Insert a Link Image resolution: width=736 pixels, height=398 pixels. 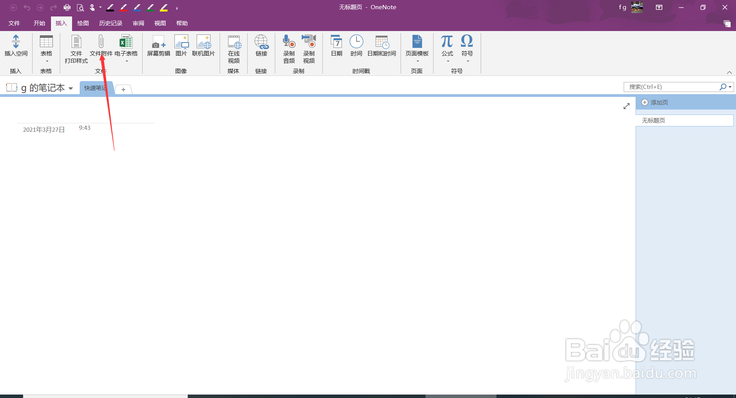point(261,46)
